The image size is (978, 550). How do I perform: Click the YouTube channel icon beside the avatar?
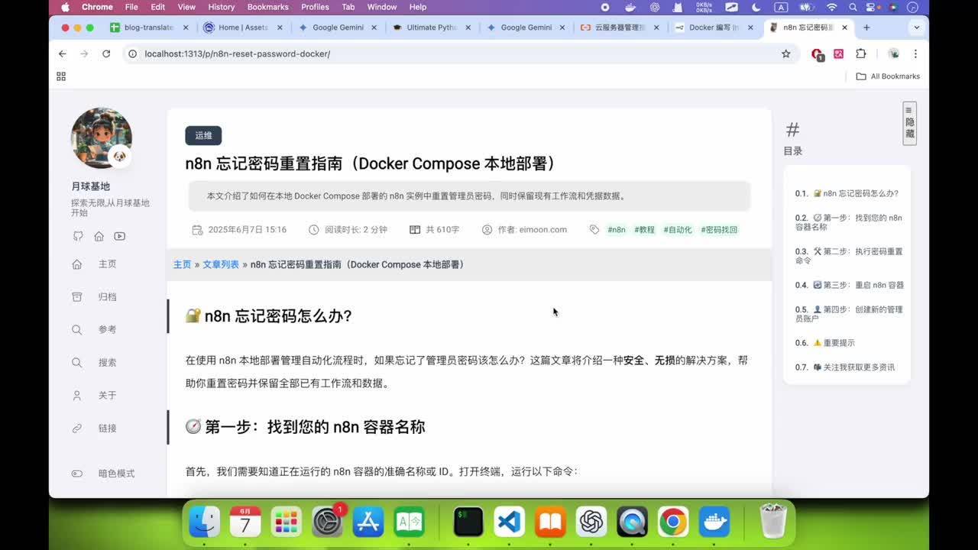click(x=119, y=236)
